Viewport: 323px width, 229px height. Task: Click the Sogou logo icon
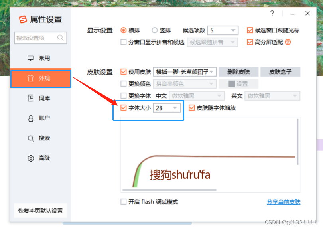tap(23, 20)
